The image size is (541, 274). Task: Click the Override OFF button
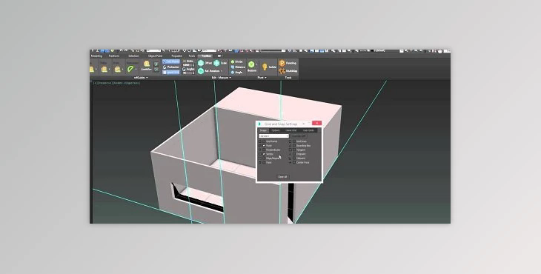tap(299, 136)
